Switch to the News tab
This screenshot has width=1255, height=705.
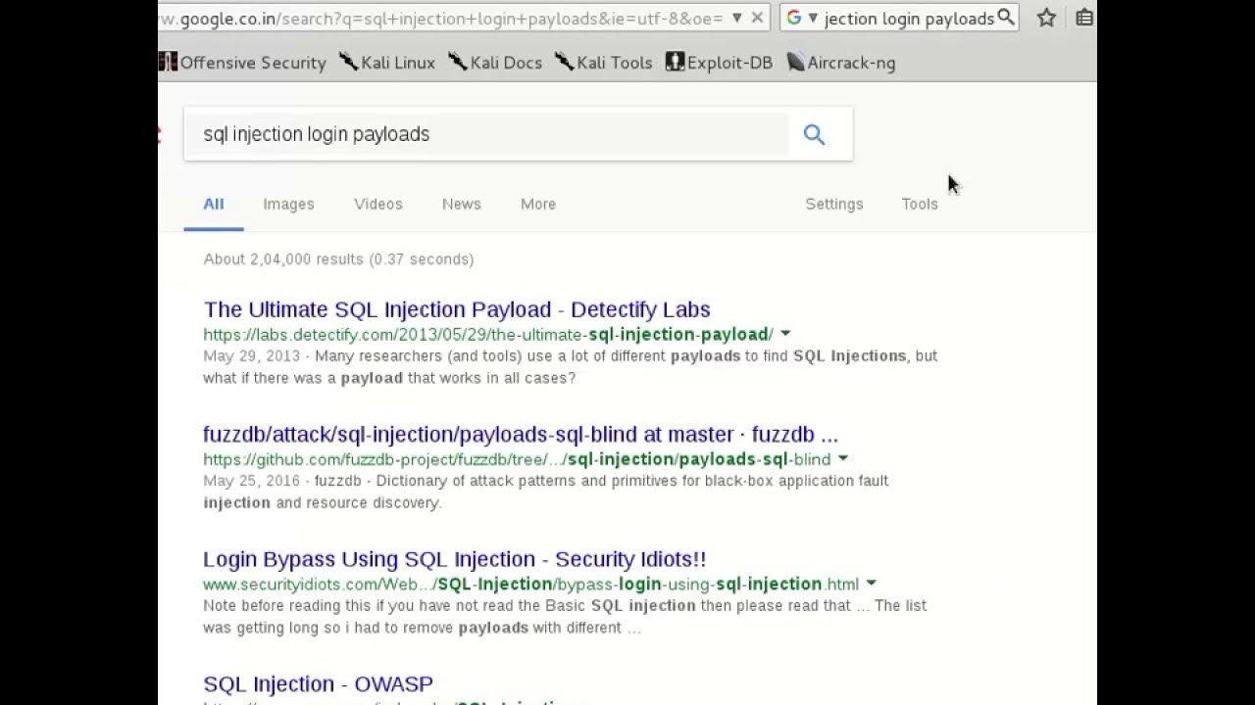click(462, 204)
